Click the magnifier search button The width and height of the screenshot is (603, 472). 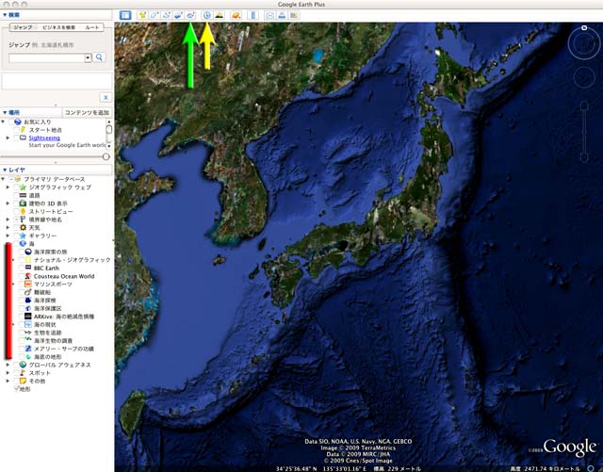point(99,57)
